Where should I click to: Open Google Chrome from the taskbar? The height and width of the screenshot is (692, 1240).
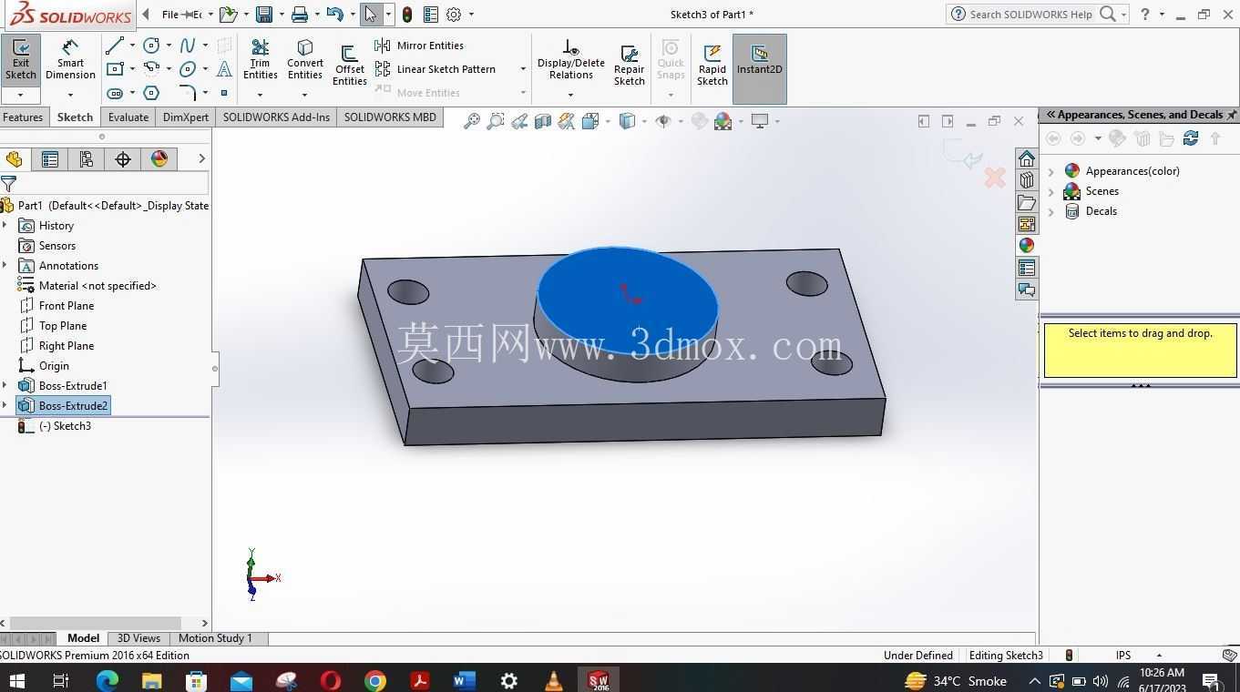click(x=374, y=680)
